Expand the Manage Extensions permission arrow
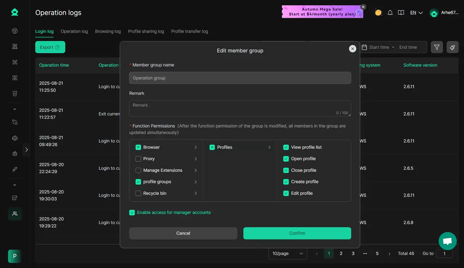 click(195, 170)
